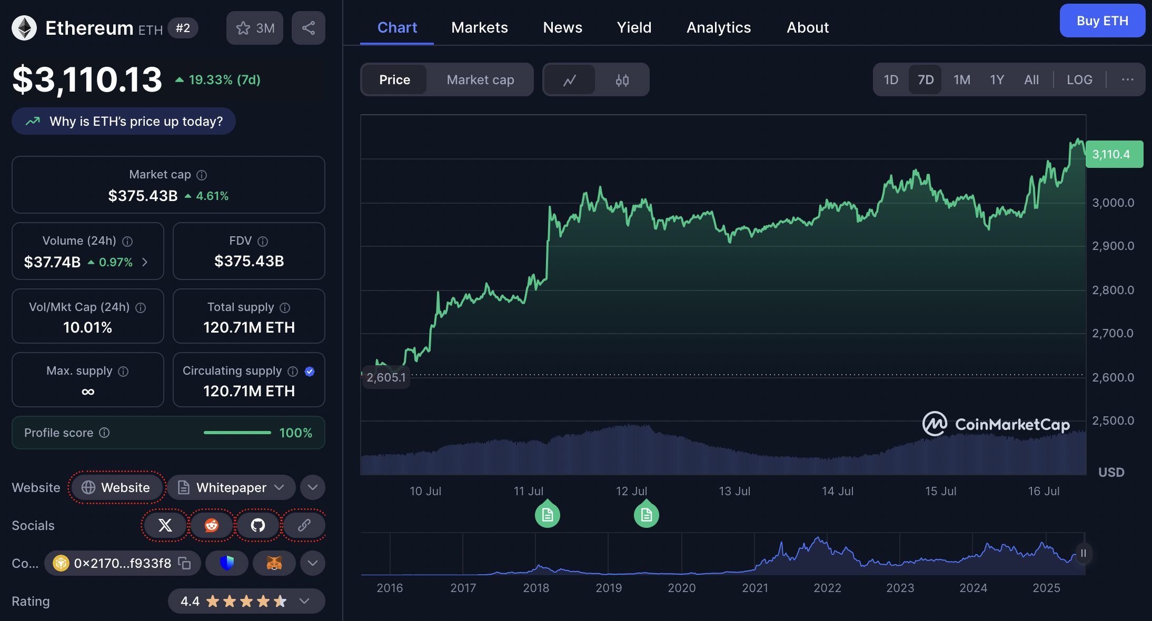This screenshot has height=621, width=1152.
Task: Open the Analytics tab
Action: (x=719, y=27)
